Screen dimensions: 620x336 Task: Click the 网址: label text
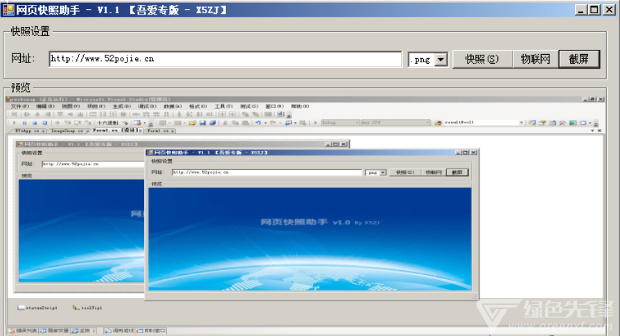23,58
